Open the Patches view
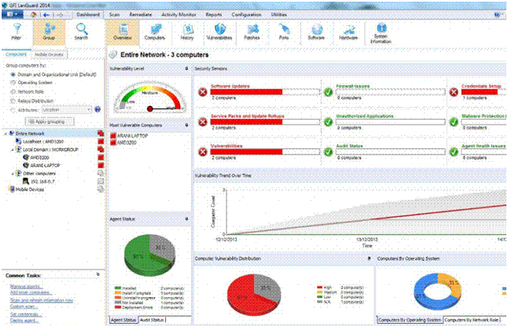Image resolution: width=508 pixels, height=327 pixels. click(x=252, y=32)
